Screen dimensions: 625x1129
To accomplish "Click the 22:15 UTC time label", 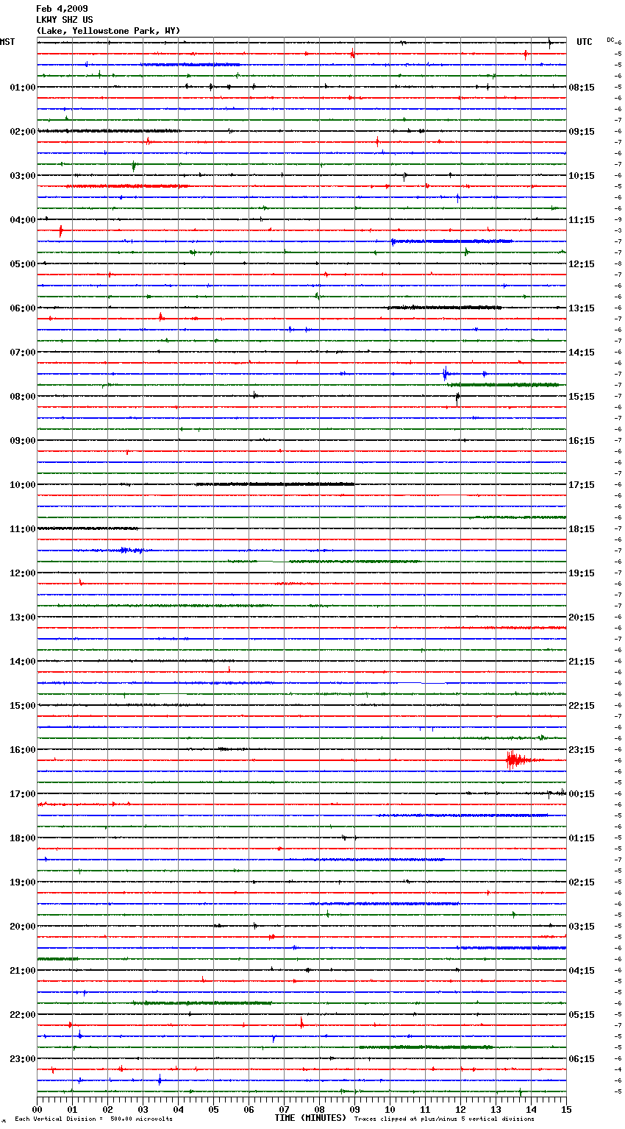I will point(582,706).
